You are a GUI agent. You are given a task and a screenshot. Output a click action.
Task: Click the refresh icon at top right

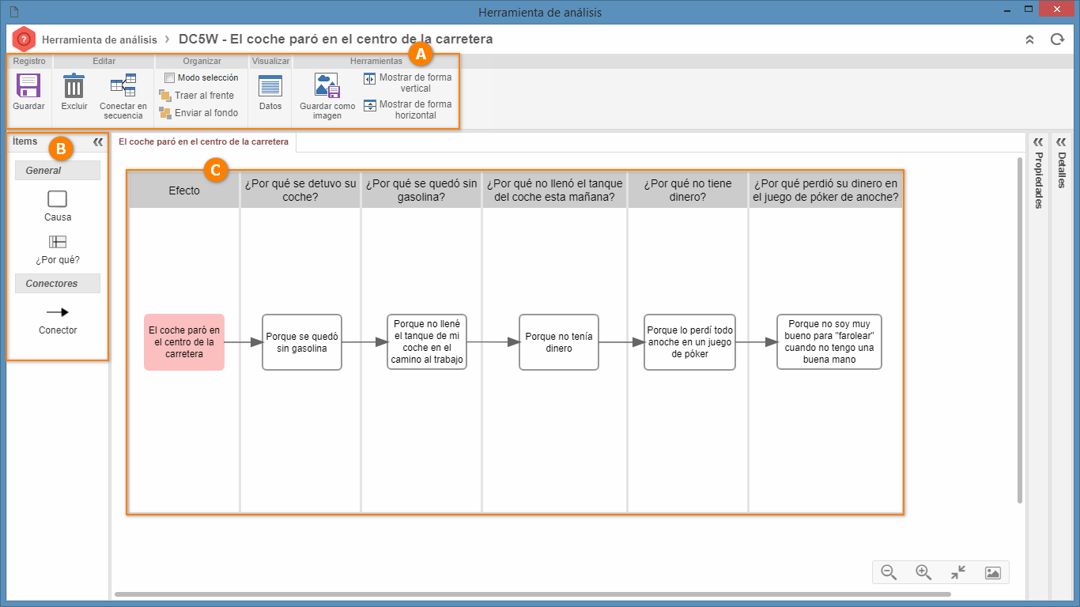[1057, 40]
